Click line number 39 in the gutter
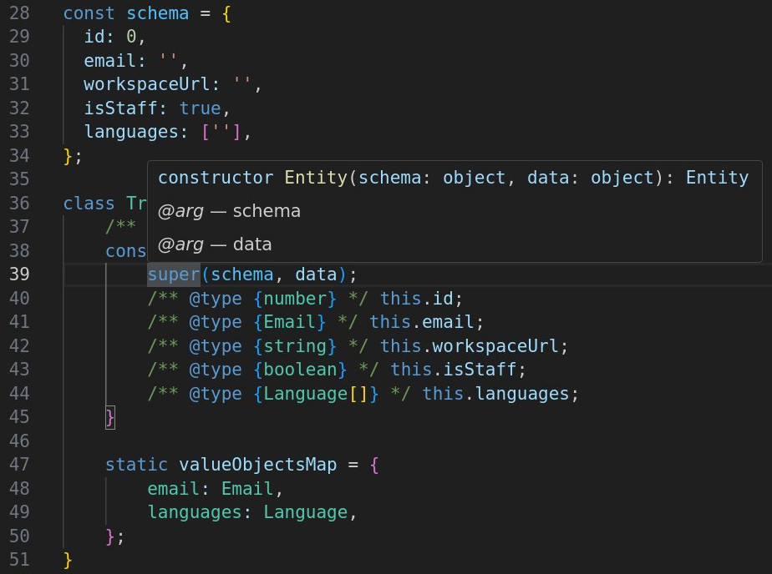The height and width of the screenshot is (574, 772). click(18, 274)
